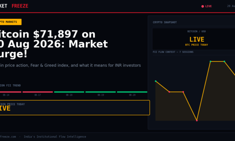Image resolution: width=235 pixels, height=141 pixels.
Task: Click the headline mentioning $71,897
Action: [x=54, y=44]
